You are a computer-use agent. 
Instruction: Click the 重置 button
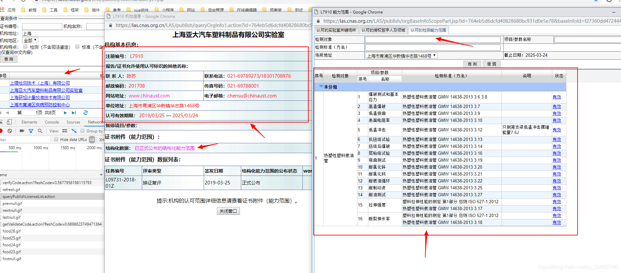tap(492, 64)
